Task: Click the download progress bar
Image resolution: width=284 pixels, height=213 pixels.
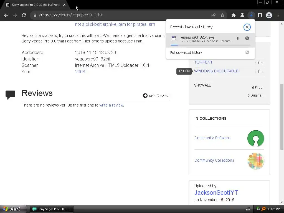Action: 210,45
